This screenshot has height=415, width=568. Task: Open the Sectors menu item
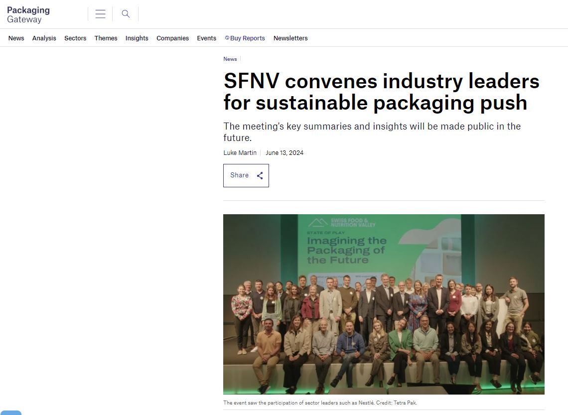point(75,38)
